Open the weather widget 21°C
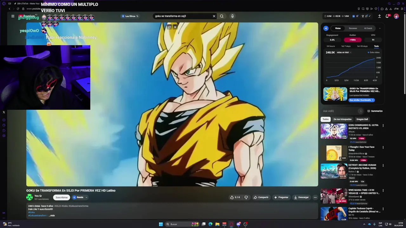This screenshot has height=228, width=406. [11, 224]
